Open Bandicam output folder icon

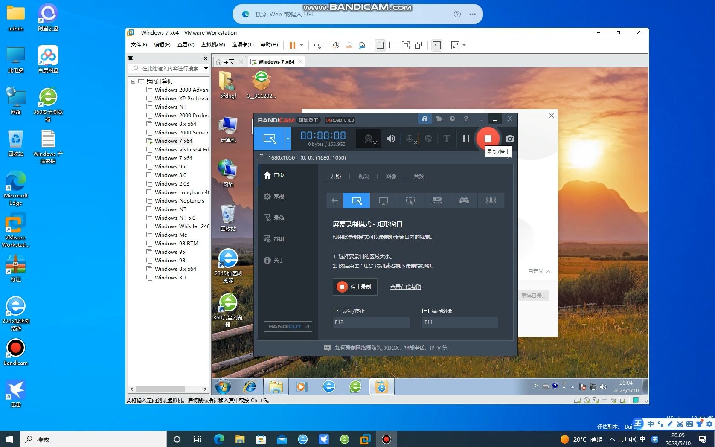[439, 119]
